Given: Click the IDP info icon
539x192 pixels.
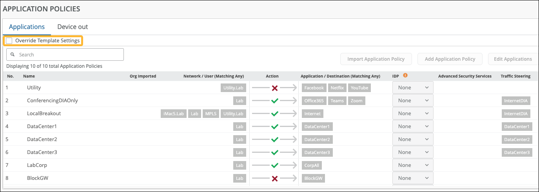Looking at the screenshot, I should click(405, 76).
